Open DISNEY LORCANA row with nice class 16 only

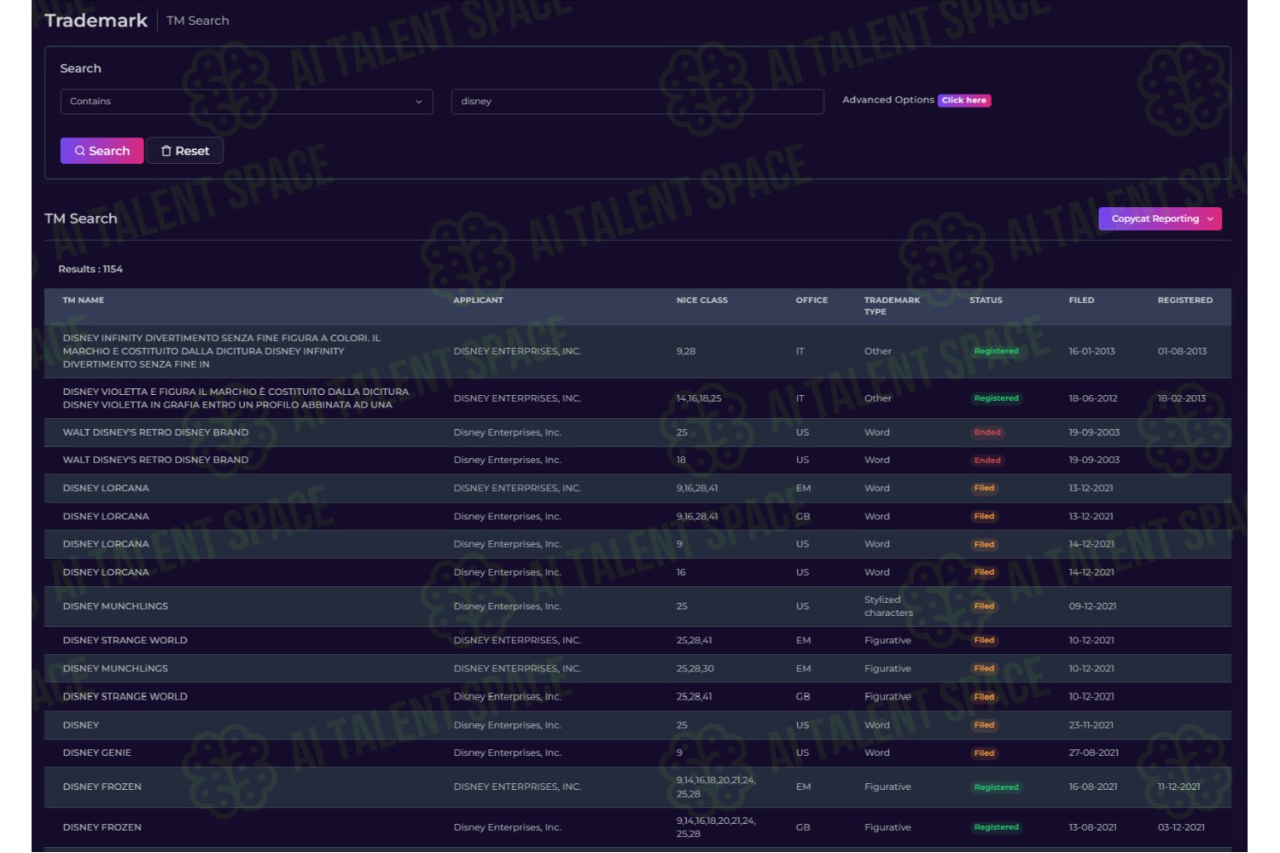pyautogui.click(x=637, y=572)
